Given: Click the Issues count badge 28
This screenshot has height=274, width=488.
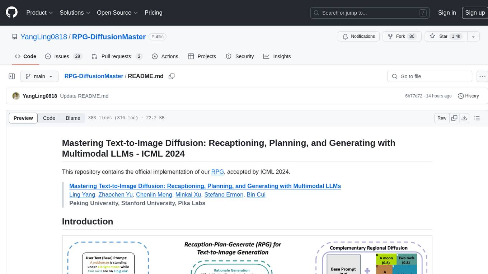Looking at the screenshot, I should [78, 56].
